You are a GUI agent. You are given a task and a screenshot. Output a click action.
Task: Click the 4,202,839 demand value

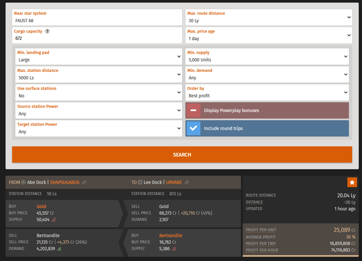point(46,249)
